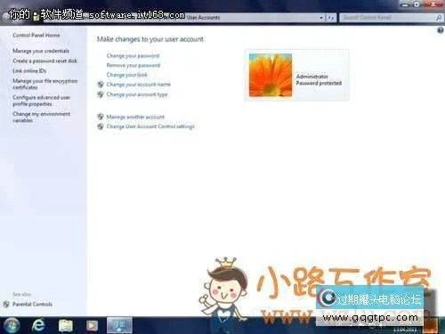Open Windows Media Player on taskbar

pos(92,326)
